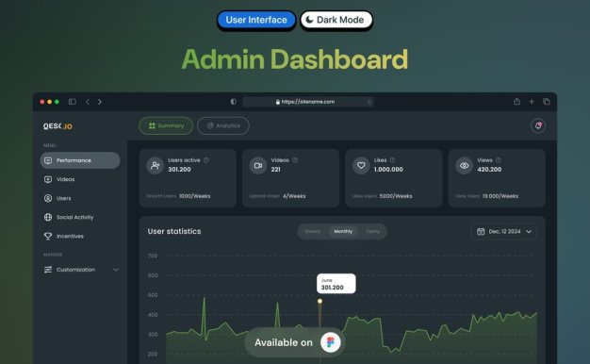Click the QESC.IO logo

point(57,126)
